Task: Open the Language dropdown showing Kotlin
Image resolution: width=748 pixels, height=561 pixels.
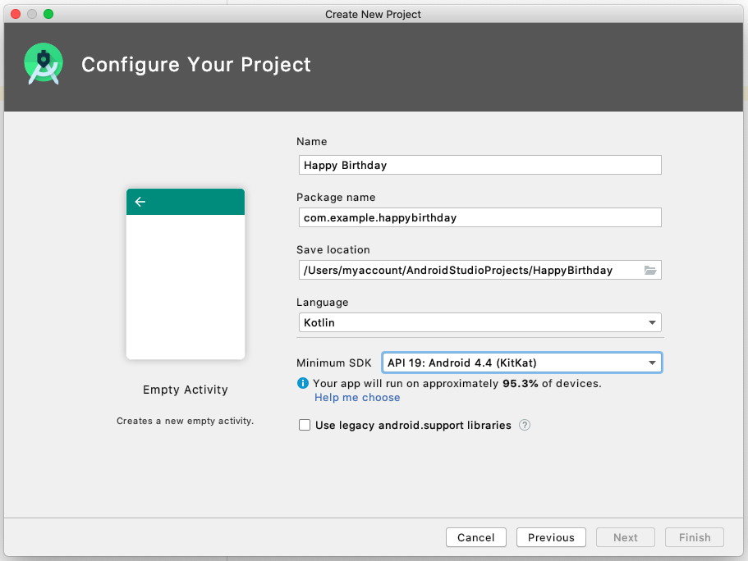Action: click(480, 322)
